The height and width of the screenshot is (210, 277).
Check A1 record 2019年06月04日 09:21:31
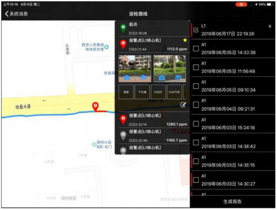click(x=196, y=105)
